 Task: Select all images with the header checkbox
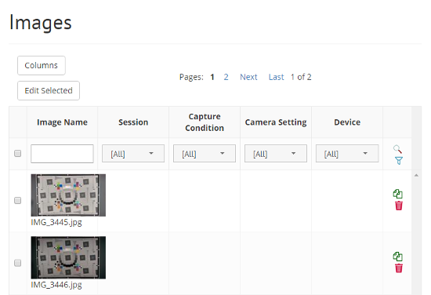pyautogui.click(x=17, y=153)
